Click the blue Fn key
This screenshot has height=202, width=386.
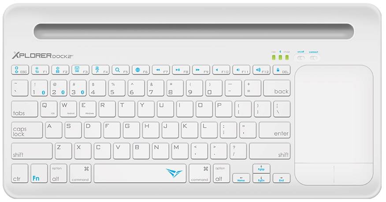pyautogui.click(x=39, y=173)
